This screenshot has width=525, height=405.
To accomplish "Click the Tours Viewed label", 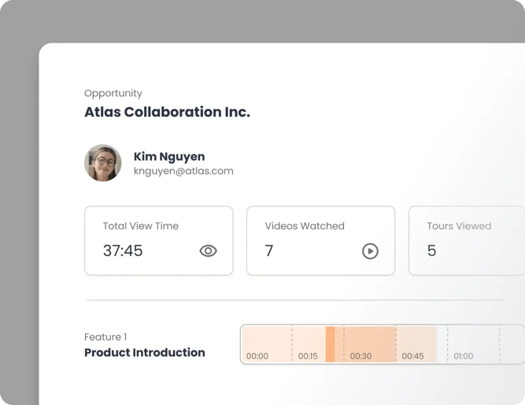I will (459, 226).
